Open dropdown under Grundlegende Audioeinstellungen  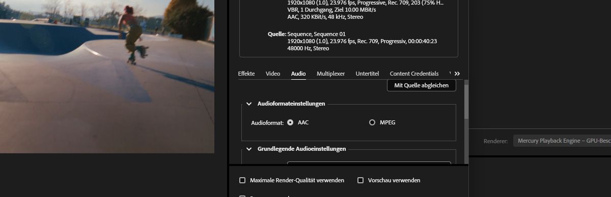(369, 163)
